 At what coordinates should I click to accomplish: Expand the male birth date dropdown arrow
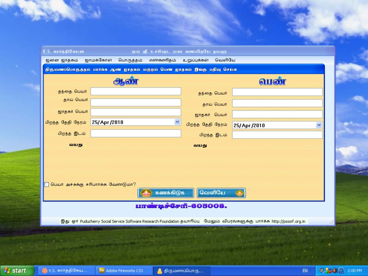click(177, 122)
